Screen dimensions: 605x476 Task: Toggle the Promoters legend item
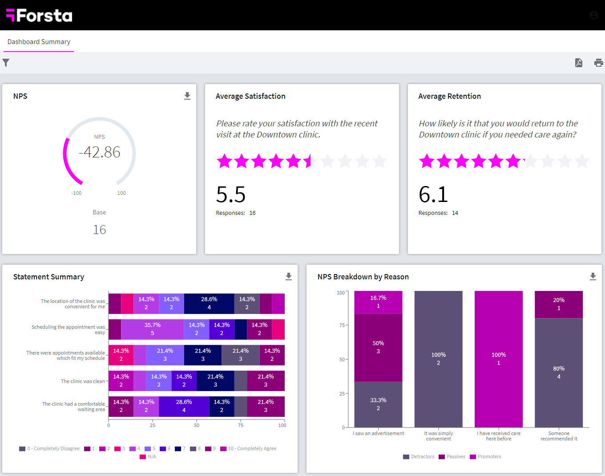tap(485, 456)
